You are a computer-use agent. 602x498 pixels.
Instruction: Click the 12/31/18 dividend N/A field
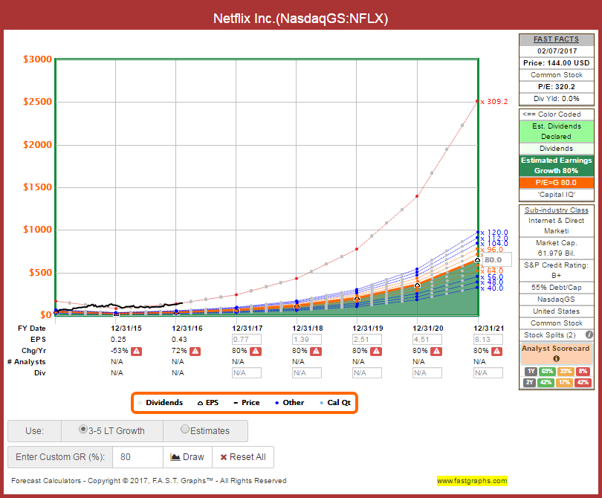coord(307,373)
